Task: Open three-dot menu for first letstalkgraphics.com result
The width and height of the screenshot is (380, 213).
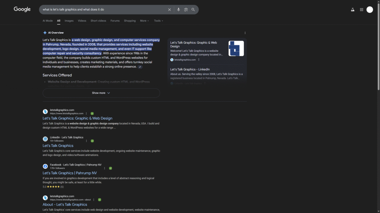Action: (86, 114)
